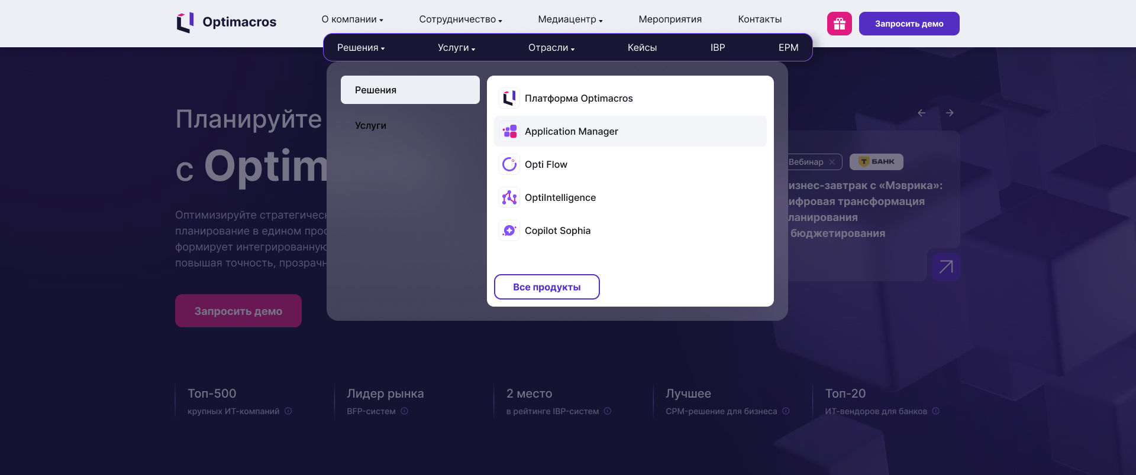Image resolution: width=1136 pixels, height=475 pixels.
Task: Go to next slide with right arrow
Action: [950, 113]
